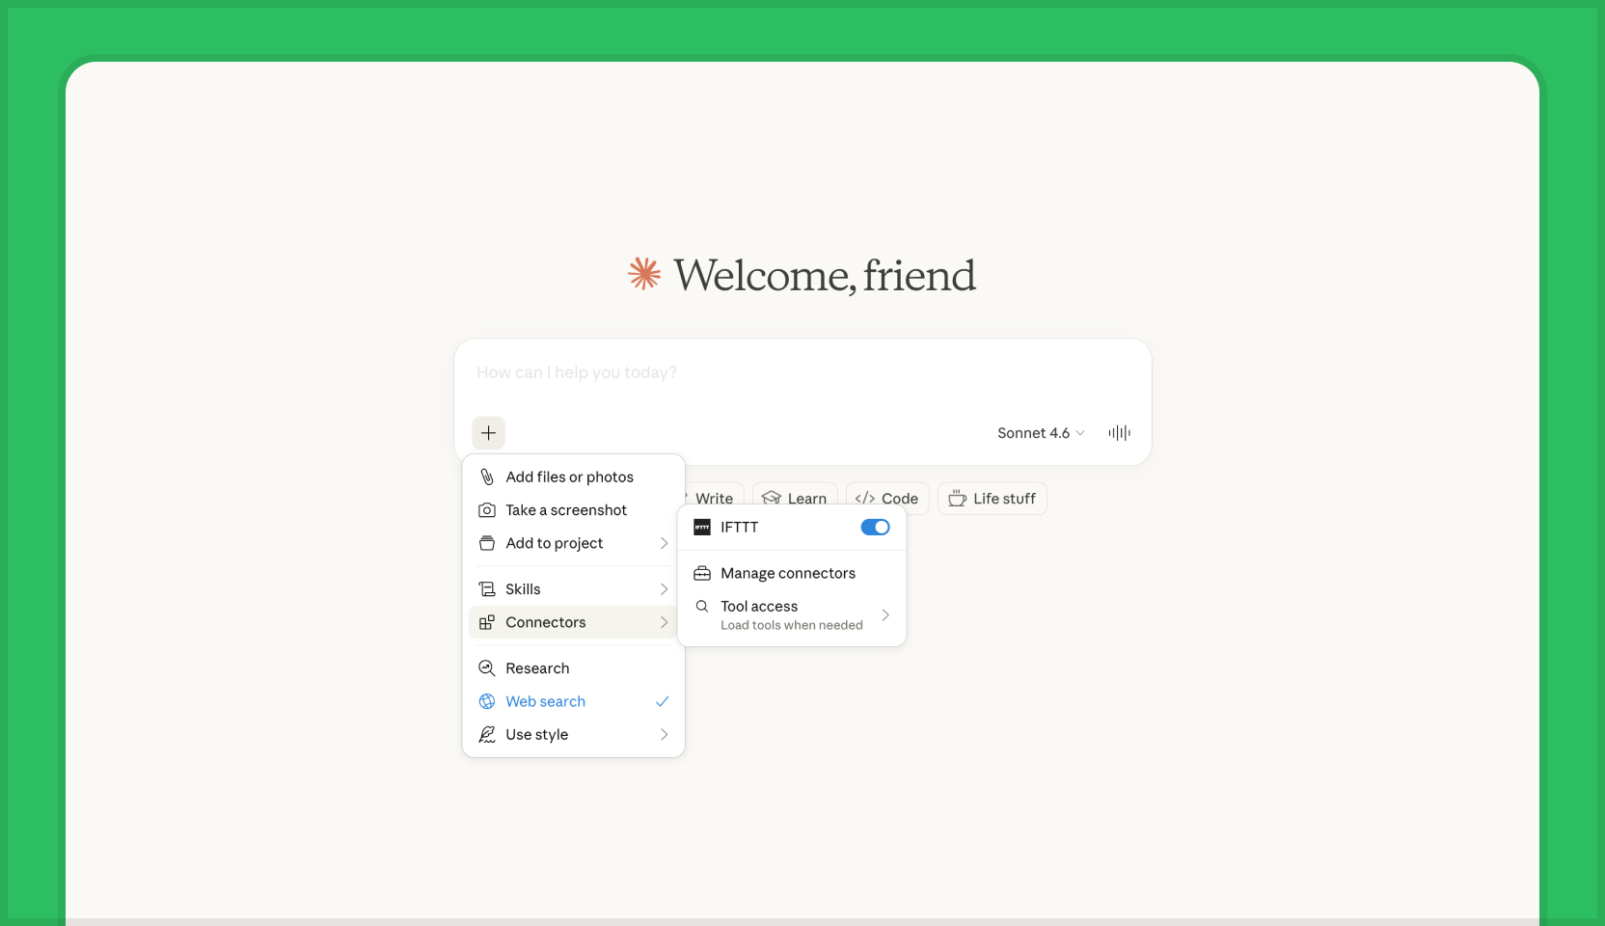
Task: Click the attach files paperclip icon
Action: (487, 477)
